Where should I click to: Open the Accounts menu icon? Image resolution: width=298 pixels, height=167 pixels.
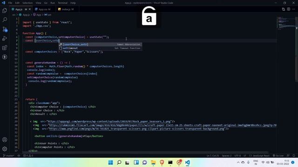[5, 140]
